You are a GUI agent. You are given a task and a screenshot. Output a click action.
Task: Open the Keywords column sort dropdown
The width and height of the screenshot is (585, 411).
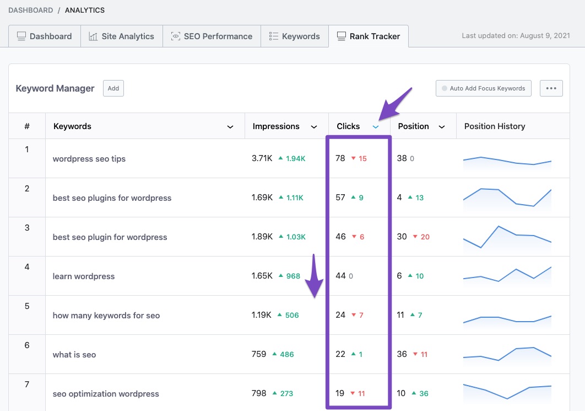click(x=230, y=126)
